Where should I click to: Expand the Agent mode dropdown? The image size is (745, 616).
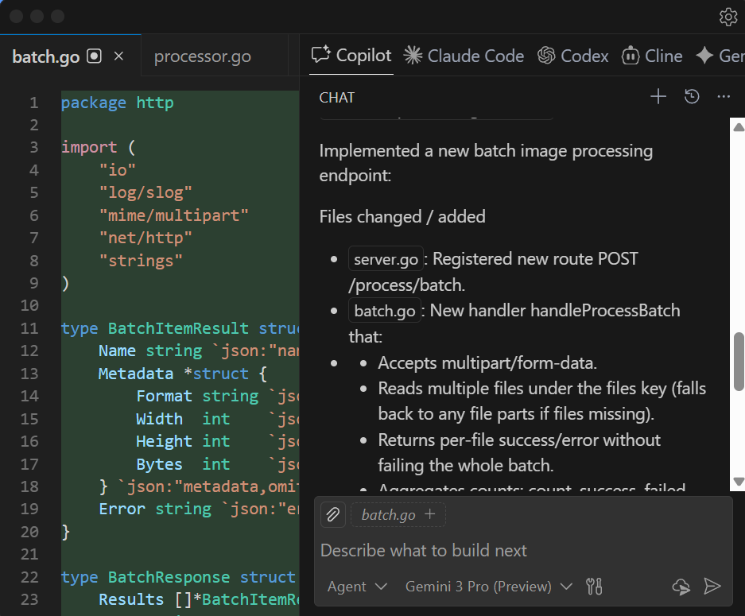[x=357, y=587]
